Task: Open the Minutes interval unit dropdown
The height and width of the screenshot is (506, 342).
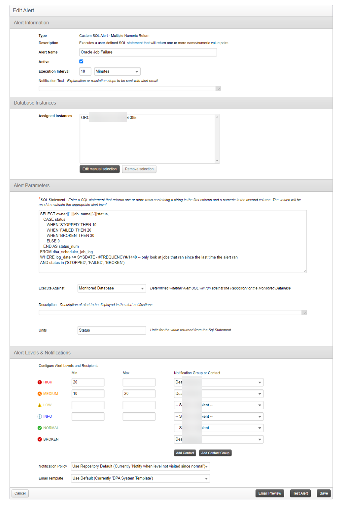Action: (x=117, y=71)
